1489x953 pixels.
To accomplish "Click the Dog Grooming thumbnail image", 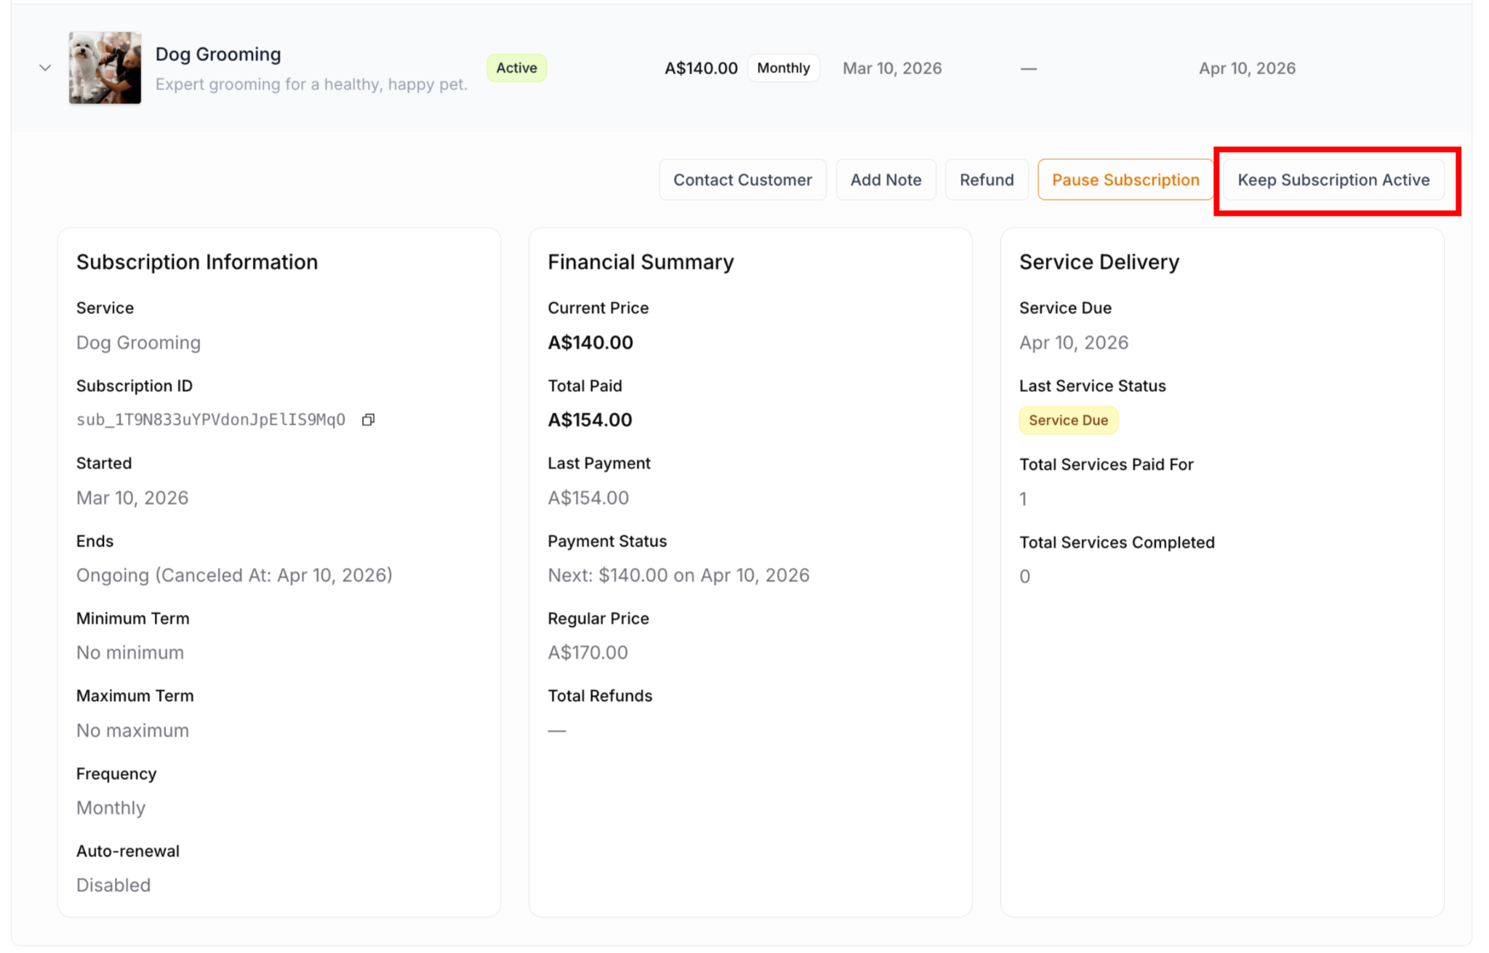I will 105,68.
